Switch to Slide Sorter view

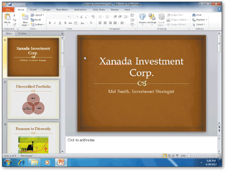169,156
